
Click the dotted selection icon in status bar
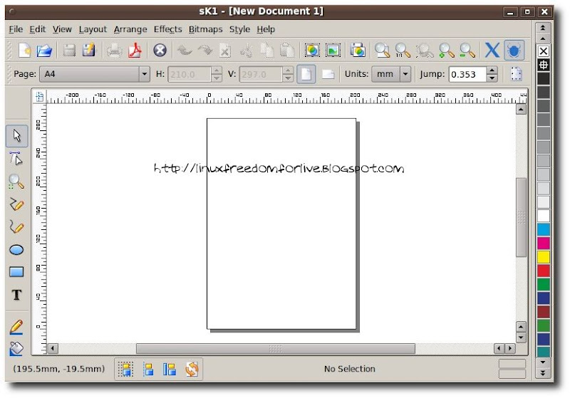126,370
